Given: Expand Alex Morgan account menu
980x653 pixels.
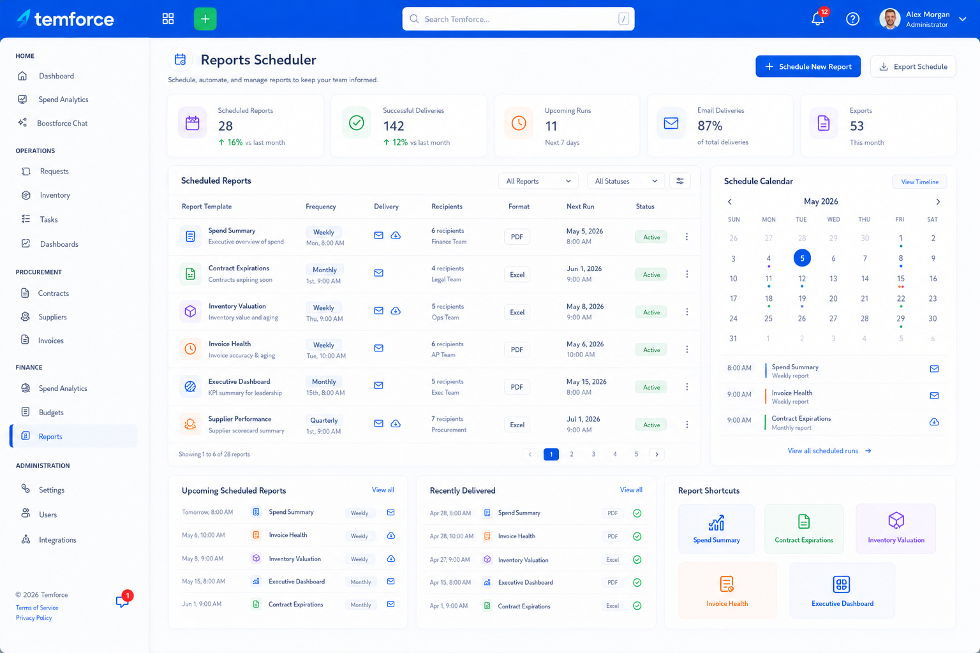Looking at the screenshot, I should tap(962, 19).
